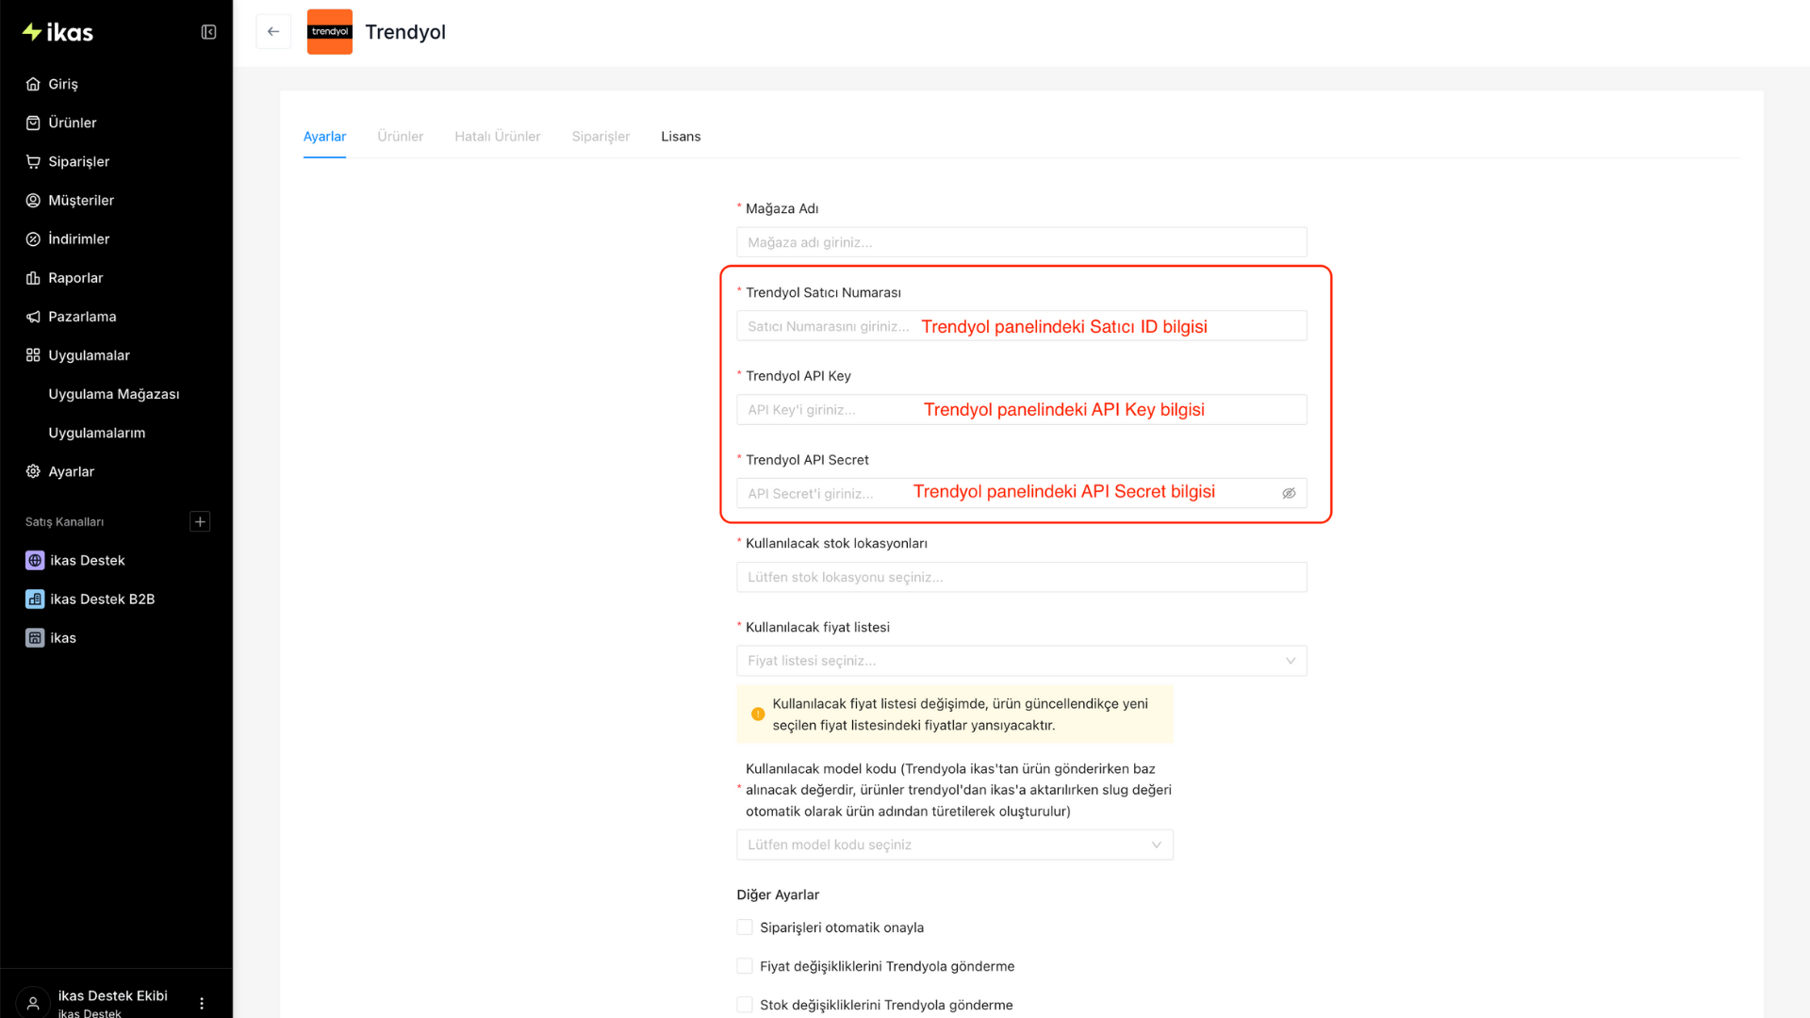The height and width of the screenshot is (1018, 1810).
Task: Select ikas Destek channel icon
Action: pos(35,561)
